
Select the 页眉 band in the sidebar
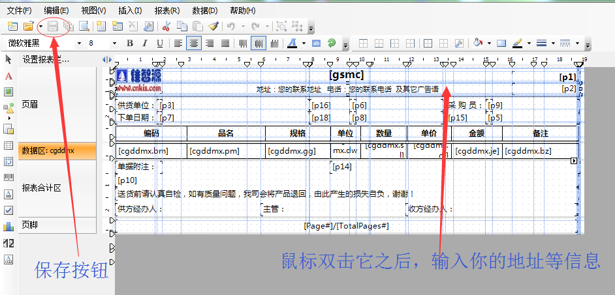coord(30,104)
